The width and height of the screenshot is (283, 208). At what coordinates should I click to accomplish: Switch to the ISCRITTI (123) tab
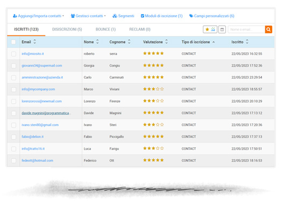26,30
